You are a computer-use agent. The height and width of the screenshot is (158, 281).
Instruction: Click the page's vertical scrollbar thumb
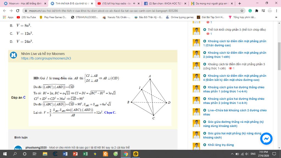coord(279,56)
